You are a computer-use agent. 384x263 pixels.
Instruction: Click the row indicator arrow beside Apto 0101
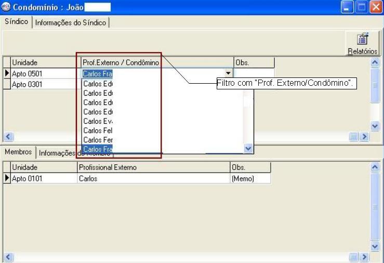tap(7, 179)
